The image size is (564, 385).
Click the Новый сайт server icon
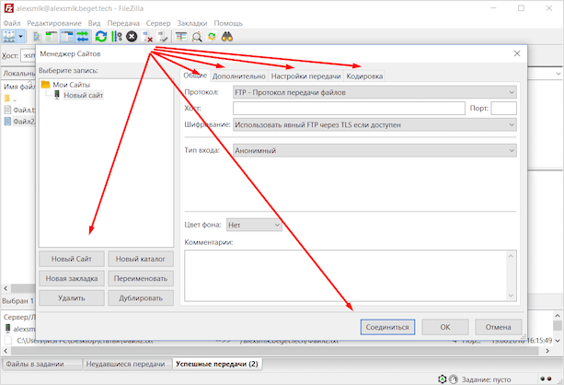[x=57, y=95]
